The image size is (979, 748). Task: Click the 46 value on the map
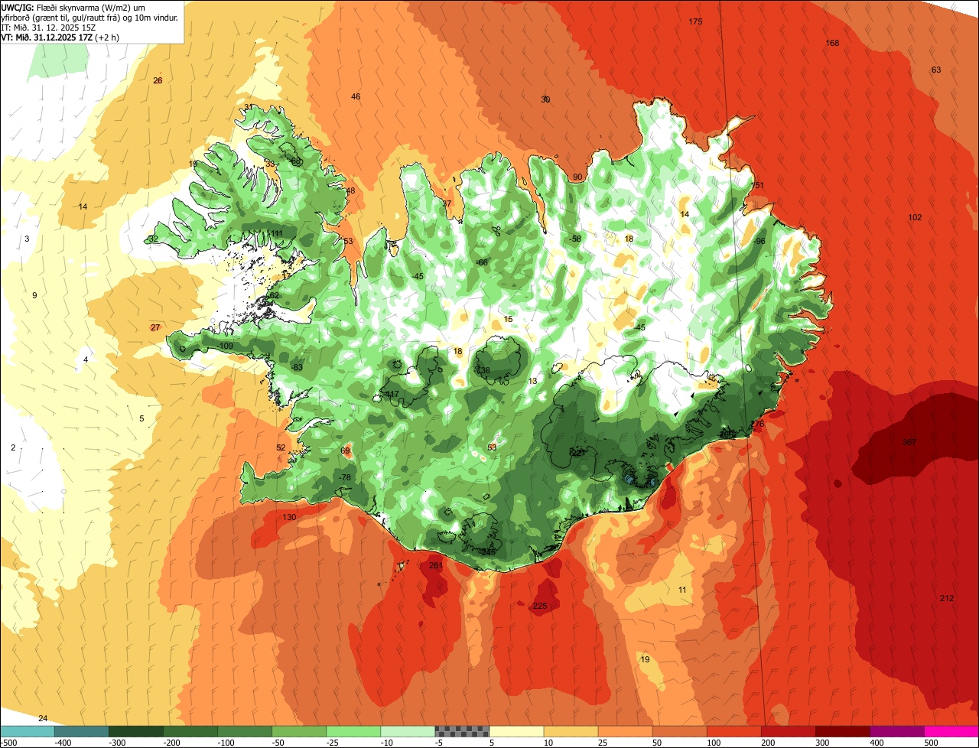point(356,96)
